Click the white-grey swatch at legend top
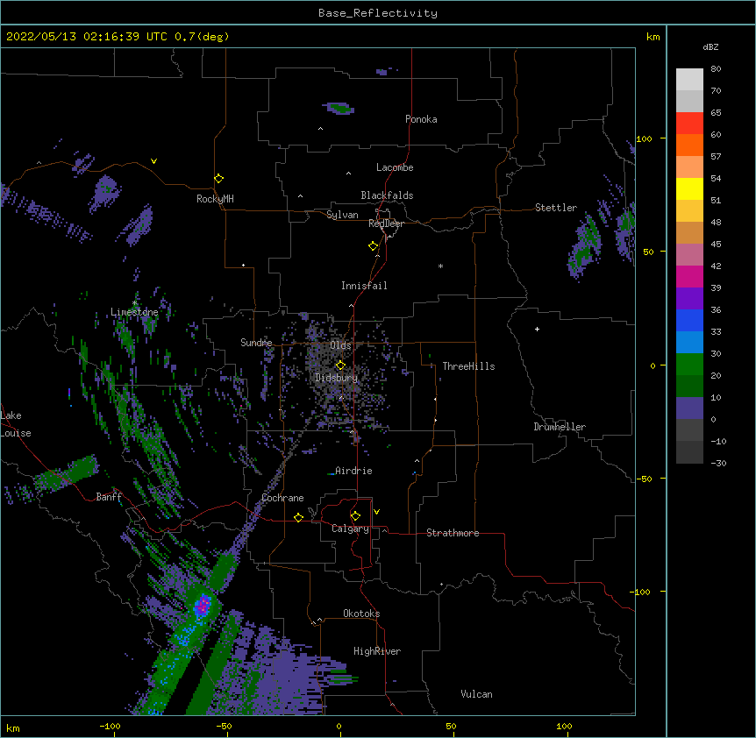Screen dimensions: 756x738 click(x=689, y=79)
